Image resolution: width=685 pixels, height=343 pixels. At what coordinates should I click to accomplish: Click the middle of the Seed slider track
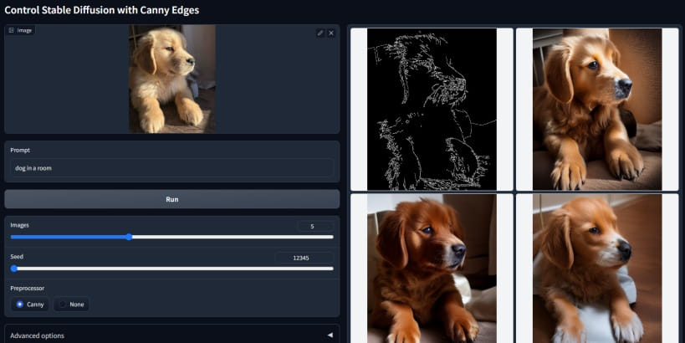(172, 269)
